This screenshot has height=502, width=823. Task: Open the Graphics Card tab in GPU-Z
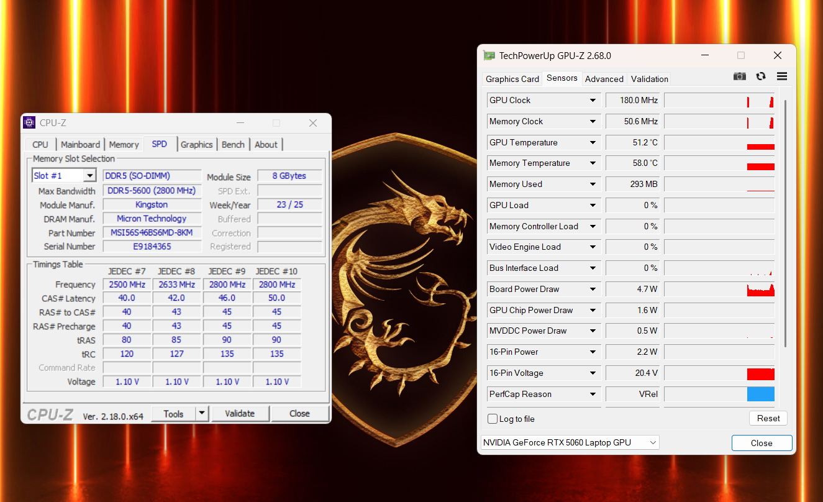(512, 79)
